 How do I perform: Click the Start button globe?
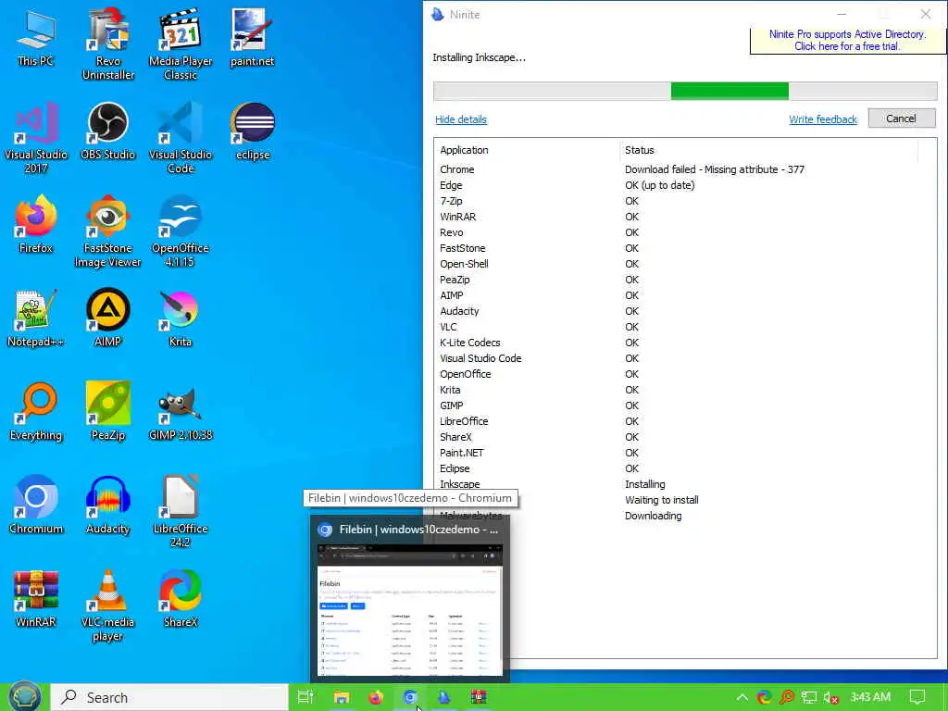[x=24, y=697]
